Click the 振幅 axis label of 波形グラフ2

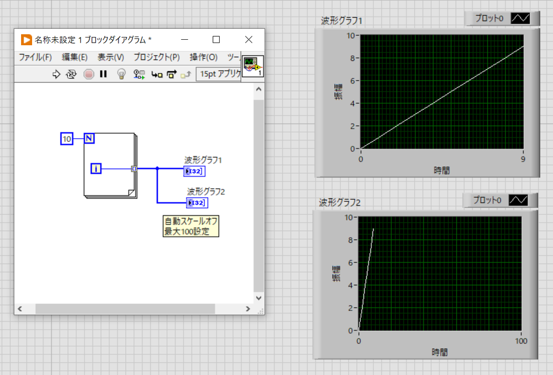pos(336,274)
